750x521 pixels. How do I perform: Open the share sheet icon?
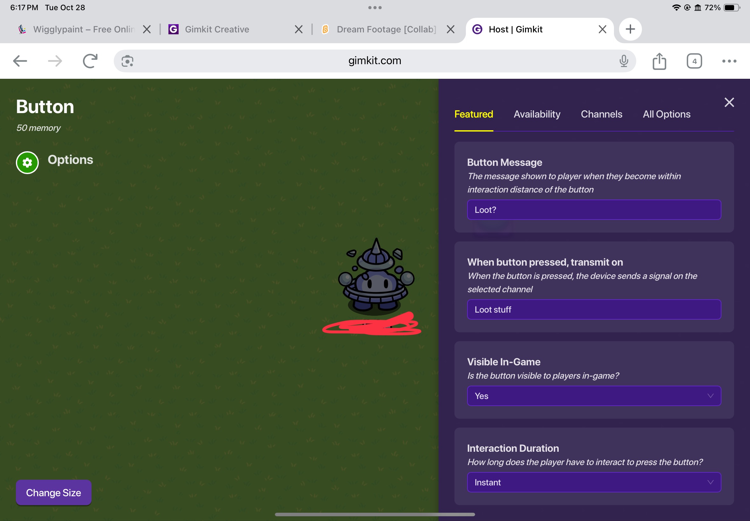[659, 61]
